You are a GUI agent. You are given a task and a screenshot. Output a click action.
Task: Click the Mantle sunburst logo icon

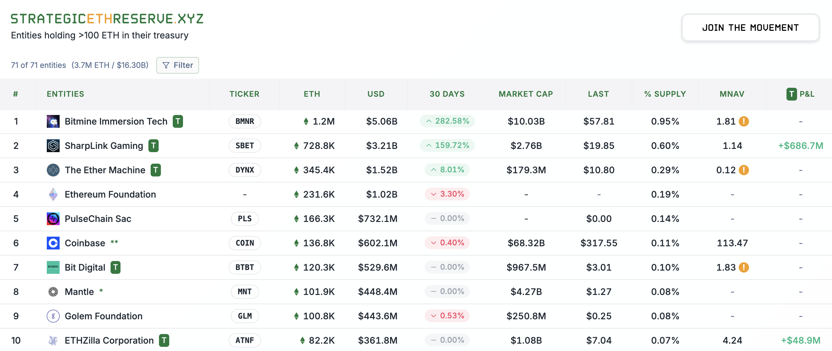(53, 292)
